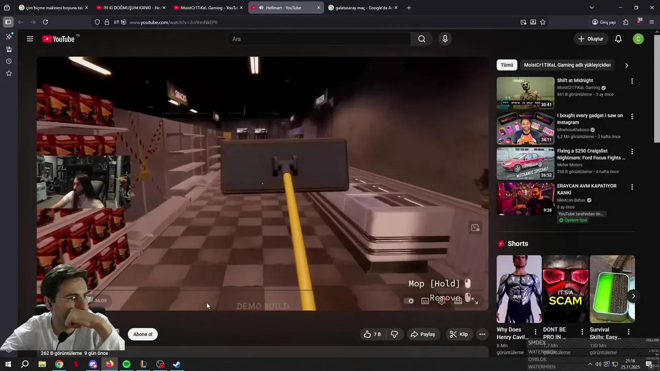Image resolution: width=660 pixels, height=371 pixels.
Task: Expand hidden system tray icons
Action: (590, 364)
